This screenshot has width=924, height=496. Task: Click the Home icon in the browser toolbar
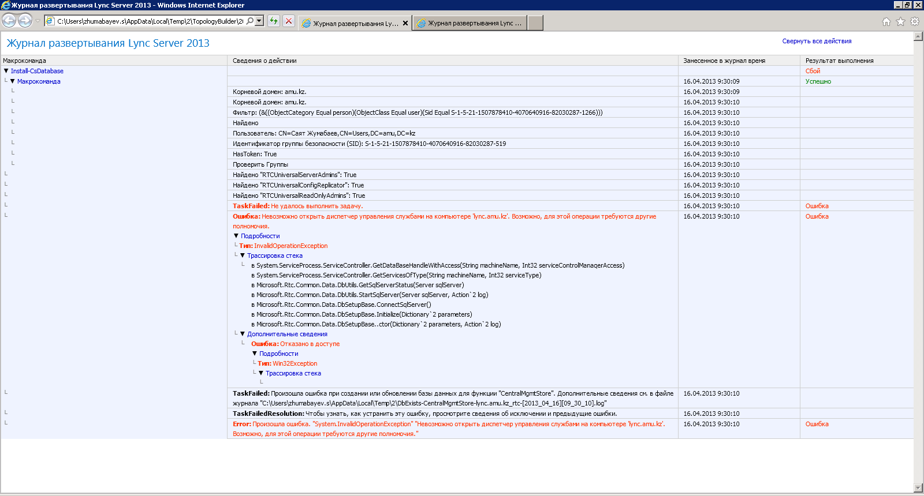coord(886,22)
